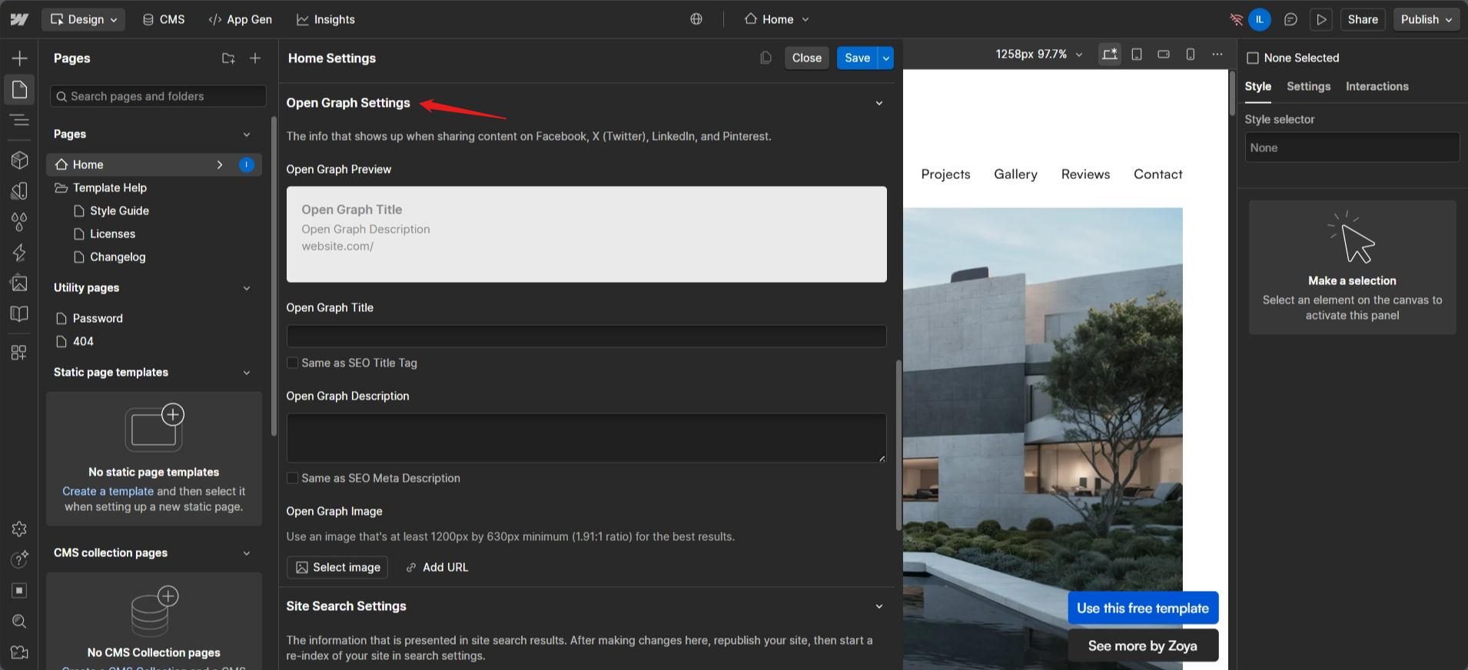This screenshot has height=670, width=1468.
Task: Open canvas more options ellipsis
Action: [x=1217, y=54]
